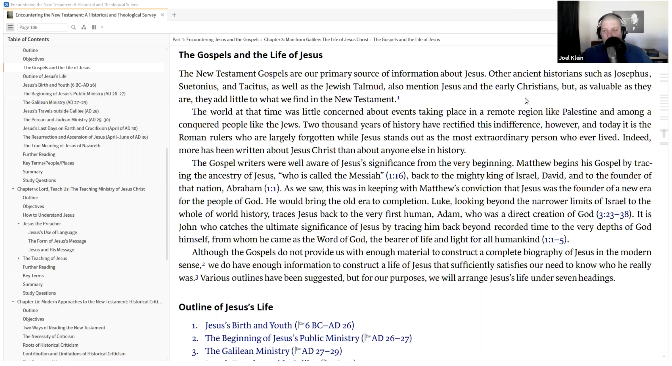Open a new tab with plus icon
This screenshot has width=672, height=366.
point(174,15)
